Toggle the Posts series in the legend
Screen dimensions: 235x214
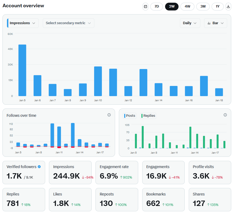(130, 116)
